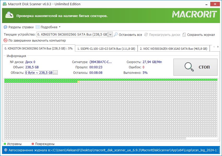Open Разделы справки help link
The image size is (222, 156).
tap(21, 27)
